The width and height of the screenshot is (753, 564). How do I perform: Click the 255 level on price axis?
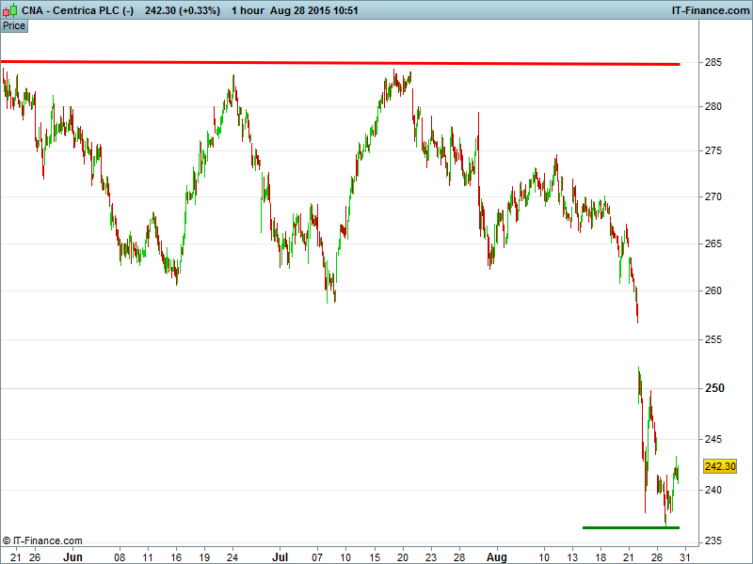coord(713,339)
